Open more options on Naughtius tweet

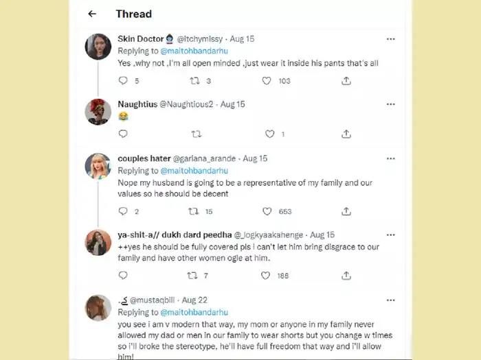tap(390, 104)
